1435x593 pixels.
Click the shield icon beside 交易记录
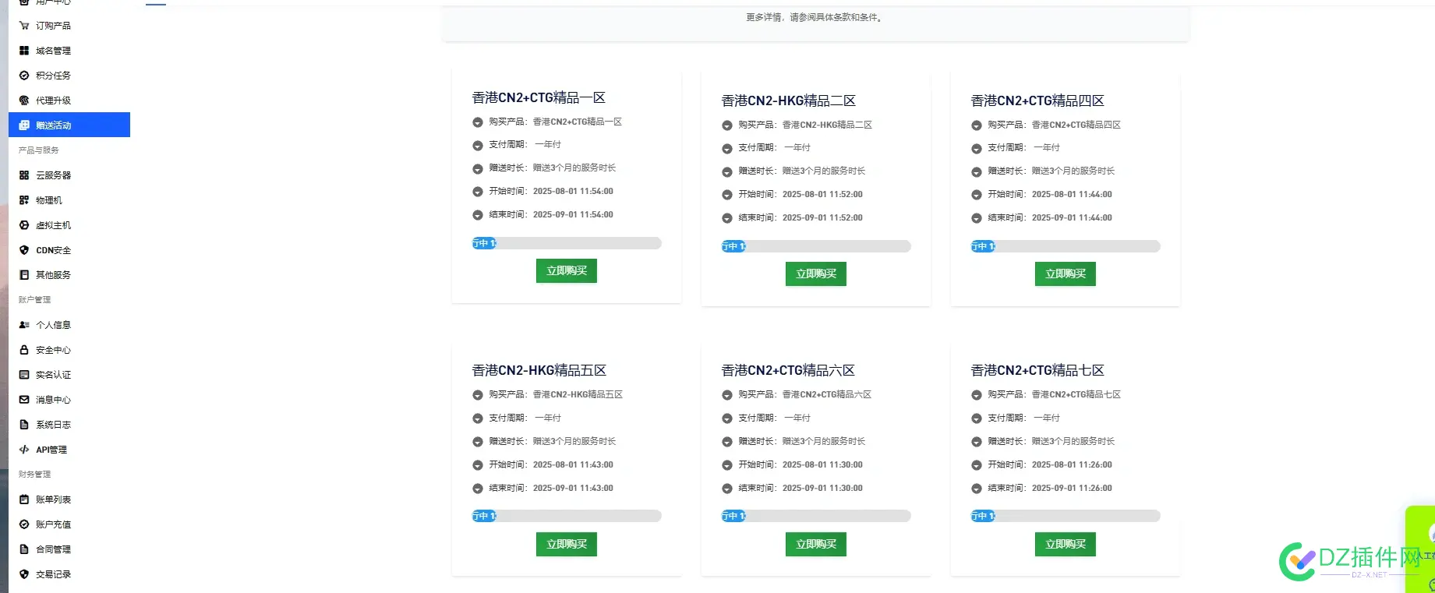pos(24,574)
